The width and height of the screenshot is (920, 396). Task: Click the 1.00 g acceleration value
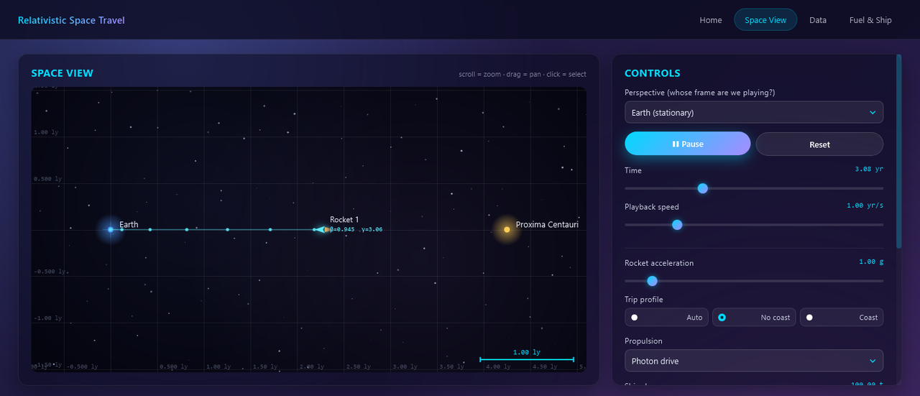tap(871, 262)
